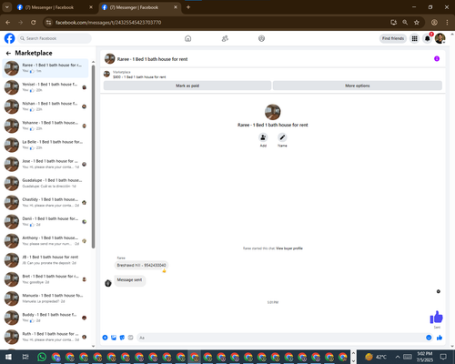This screenshot has height=364, width=455.
Task: Open the tab search dropdown arrow
Action: 6,7
